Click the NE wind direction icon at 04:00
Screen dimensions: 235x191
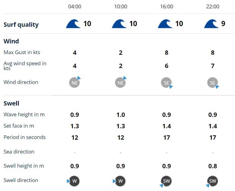(74, 82)
